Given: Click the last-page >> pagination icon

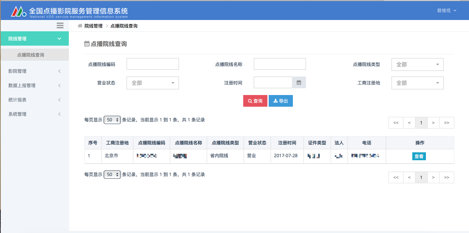Looking at the screenshot, I should coord(446,123).
